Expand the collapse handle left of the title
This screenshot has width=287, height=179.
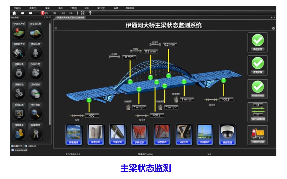[x=56, y=28]
